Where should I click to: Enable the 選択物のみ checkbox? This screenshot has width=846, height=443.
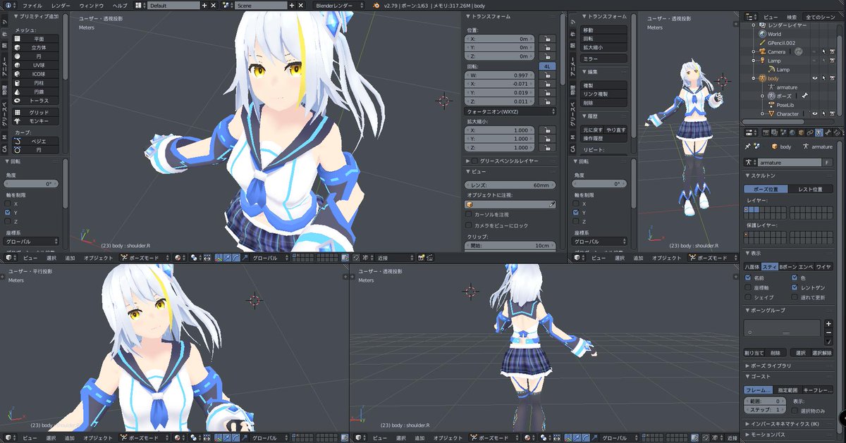click(x=795, y=410)
